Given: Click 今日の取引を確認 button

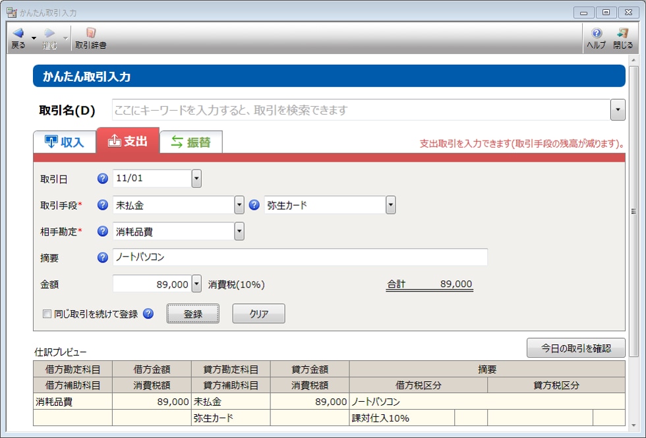Looking at the screenshot, I should coord(575,348).
